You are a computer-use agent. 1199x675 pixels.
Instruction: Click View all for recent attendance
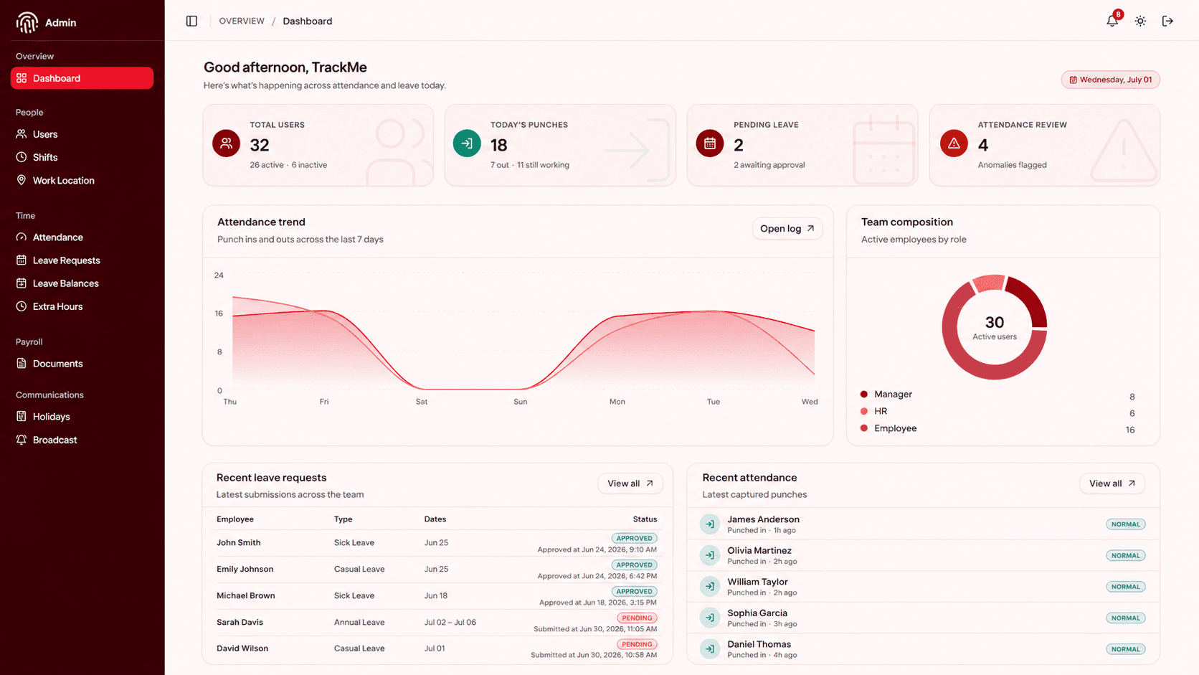pyautogui.click(x=1112, y=483)
